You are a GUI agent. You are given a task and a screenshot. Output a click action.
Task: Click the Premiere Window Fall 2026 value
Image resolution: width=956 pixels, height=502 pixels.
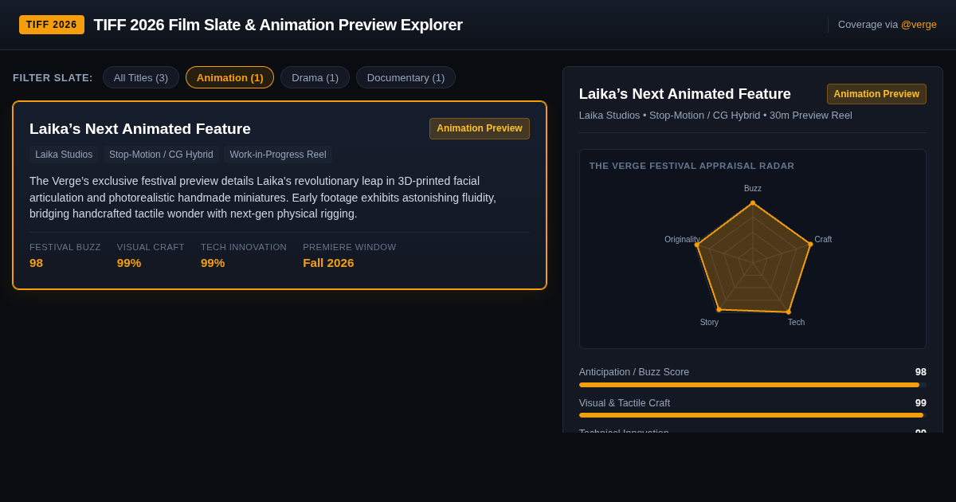click(x=328, y=263)
